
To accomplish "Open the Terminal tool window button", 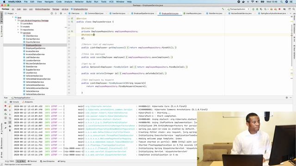I will tap(32, 161).
